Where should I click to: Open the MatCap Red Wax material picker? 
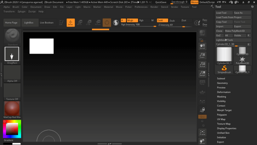tap(12, 110)
